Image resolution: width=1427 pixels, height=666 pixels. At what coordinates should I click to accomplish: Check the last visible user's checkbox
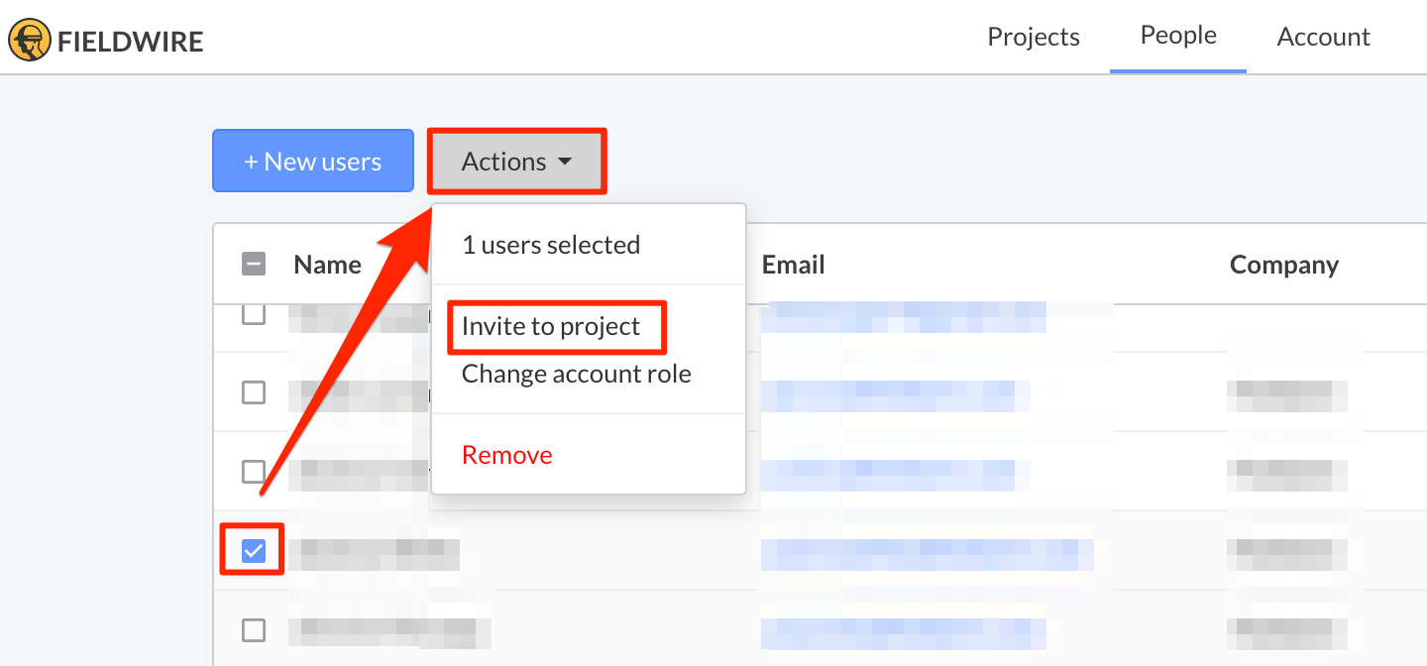pos(254,629)
